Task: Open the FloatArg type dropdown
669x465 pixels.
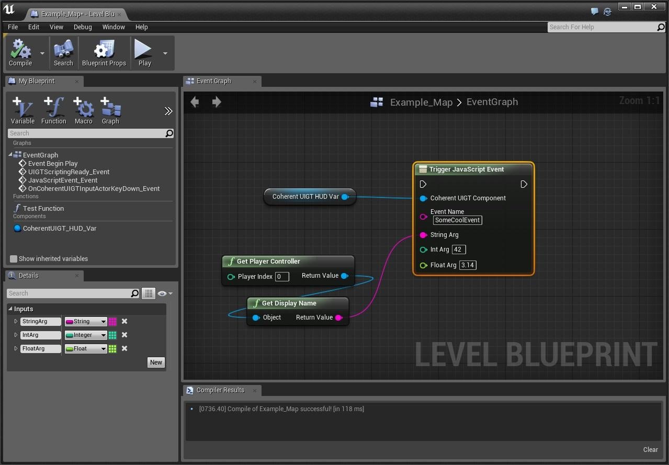Action: pyautogui.click(x=86, y=349)
